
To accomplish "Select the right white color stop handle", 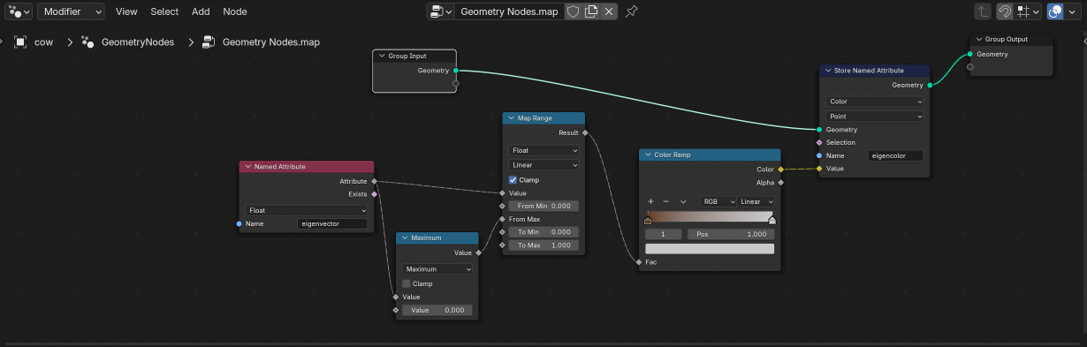I will (x=772, y=221).
